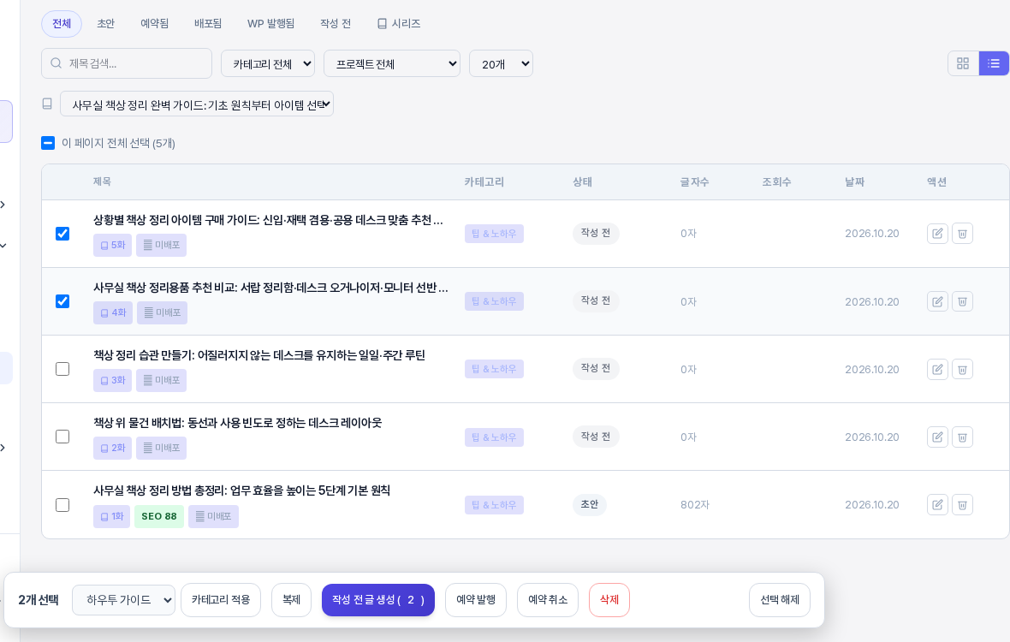Click the 1화 episode badge
This screenshot has height=642, width=1010.
111,516
